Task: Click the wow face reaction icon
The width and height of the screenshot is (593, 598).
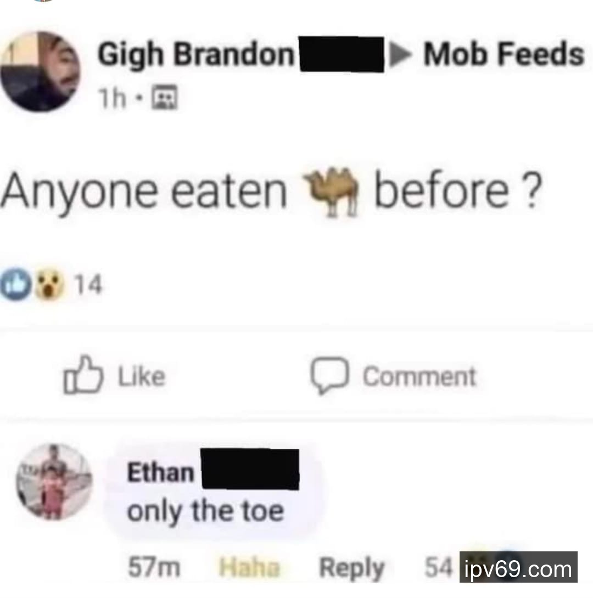Action: (x=49, y=285)
